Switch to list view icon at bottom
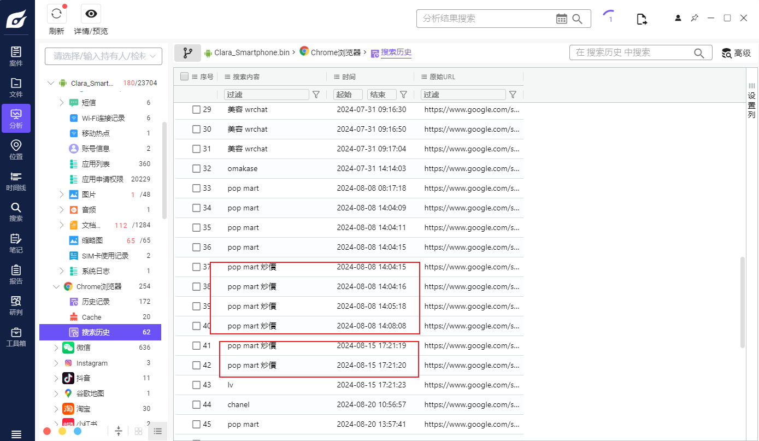Screen dimensions: 759x441 click(158, 431)
